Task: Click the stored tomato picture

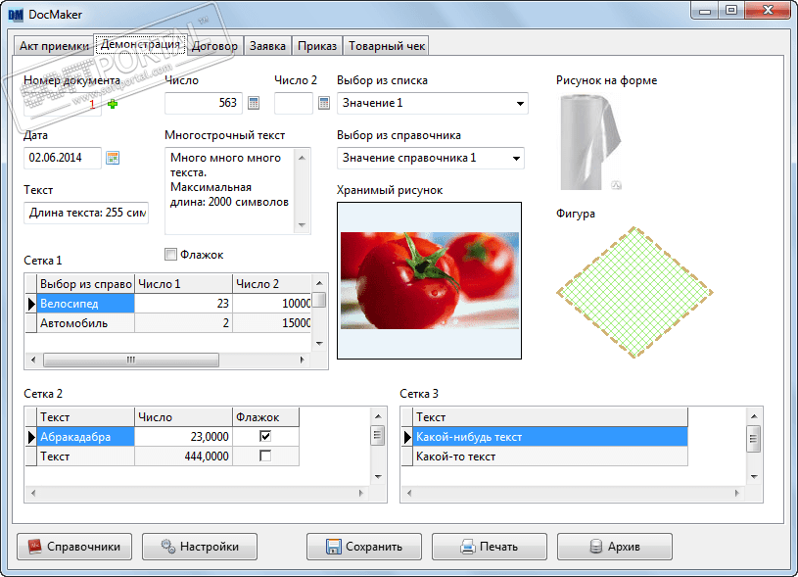Action: [x=429, y=280]
